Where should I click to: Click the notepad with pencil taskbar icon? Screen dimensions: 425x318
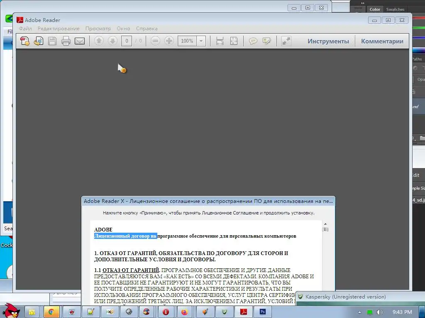click(90, 312)
